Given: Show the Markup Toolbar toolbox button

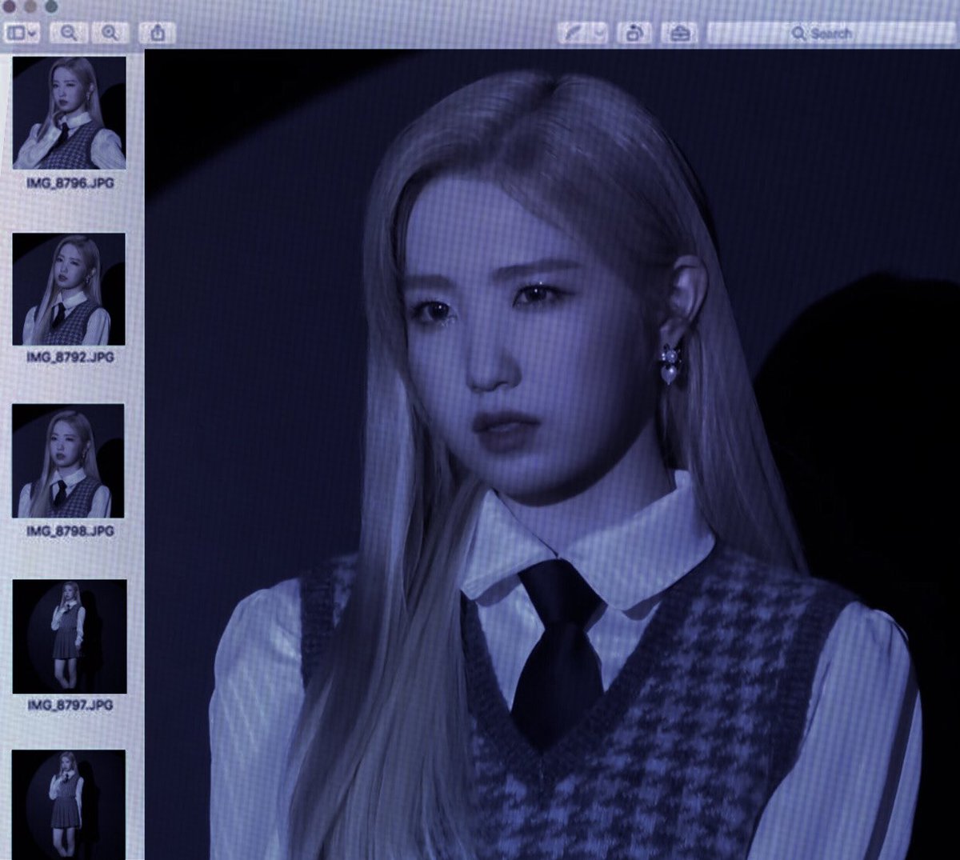Looking at the screenshot, I should (679, 33).
